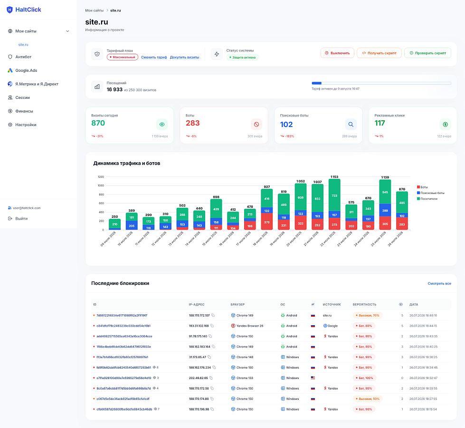Click the magnifier icon in Поисковые боты card
465x428 pixels.
click(x=351, y=125)
